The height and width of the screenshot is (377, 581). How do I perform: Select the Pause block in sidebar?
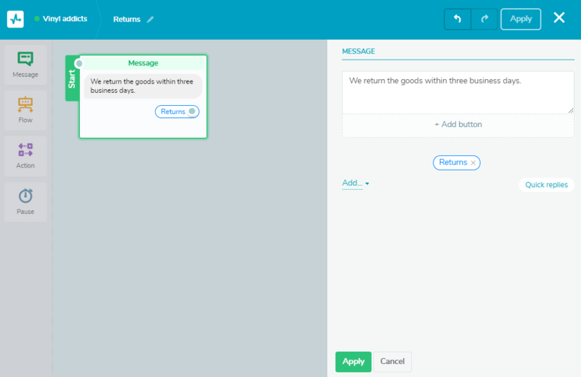25,202
